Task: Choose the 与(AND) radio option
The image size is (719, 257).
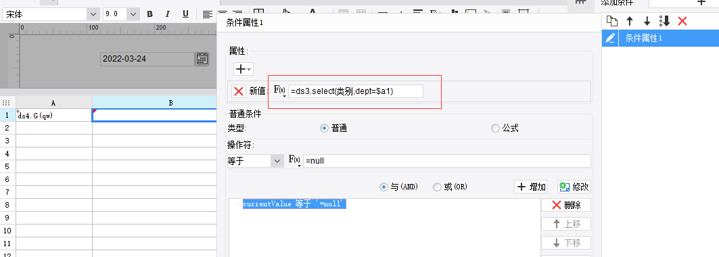Action: click(x=384, y=187)
